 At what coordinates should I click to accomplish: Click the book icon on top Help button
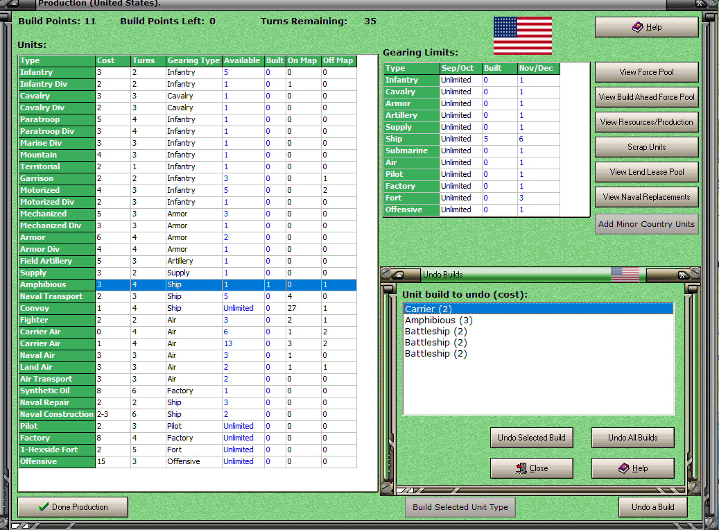(637, 27)
